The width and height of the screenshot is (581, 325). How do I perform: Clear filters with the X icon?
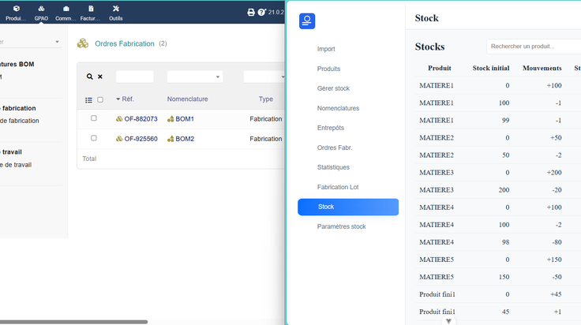click(100, 77)
